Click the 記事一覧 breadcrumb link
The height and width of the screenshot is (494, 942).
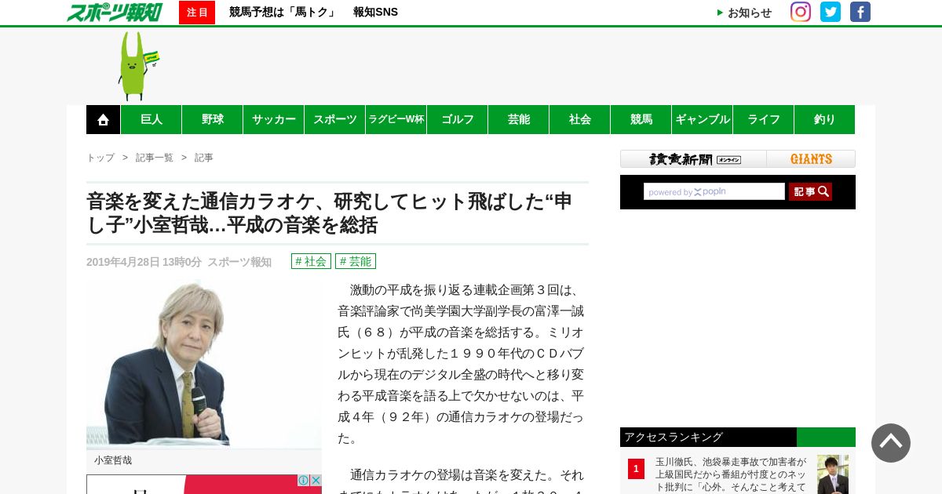point(155,158)
